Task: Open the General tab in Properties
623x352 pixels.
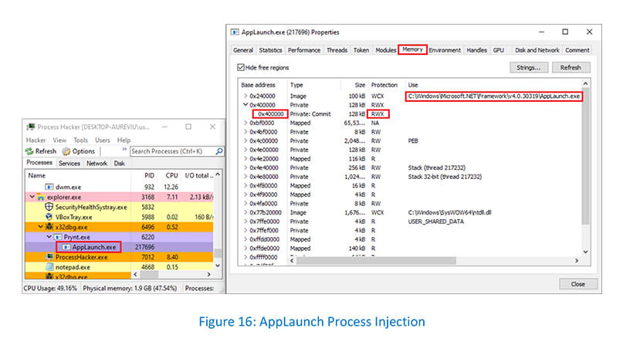Action: pos(243,50)
